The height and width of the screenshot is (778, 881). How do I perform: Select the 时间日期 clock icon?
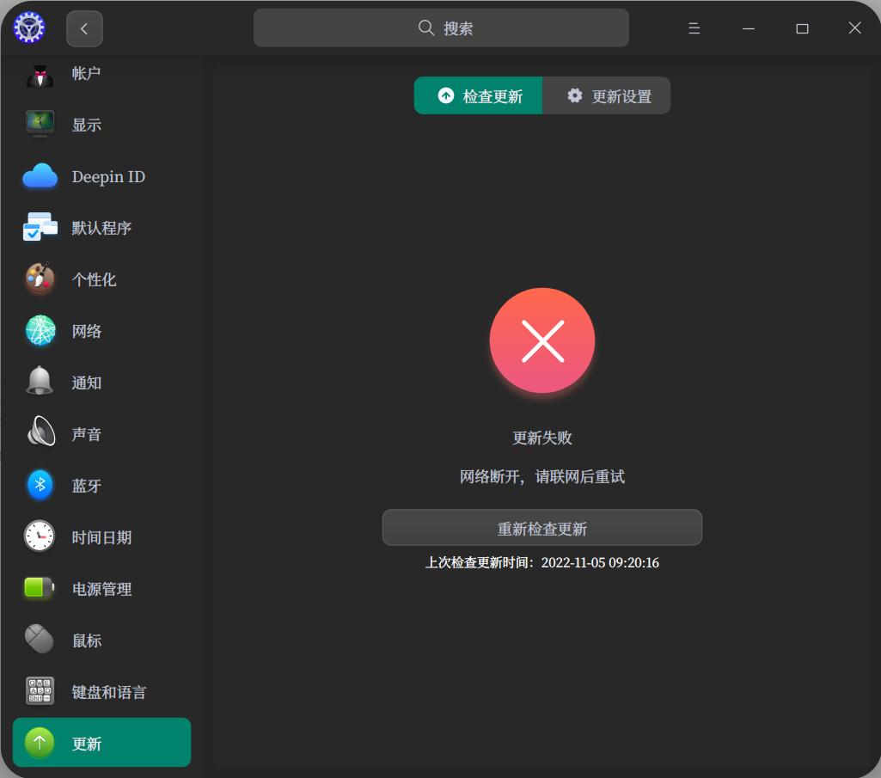point(40,536)
